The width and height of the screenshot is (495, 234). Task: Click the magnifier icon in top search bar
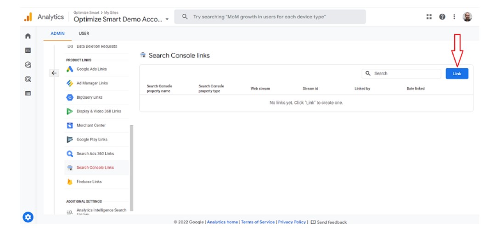coord(185,17)
